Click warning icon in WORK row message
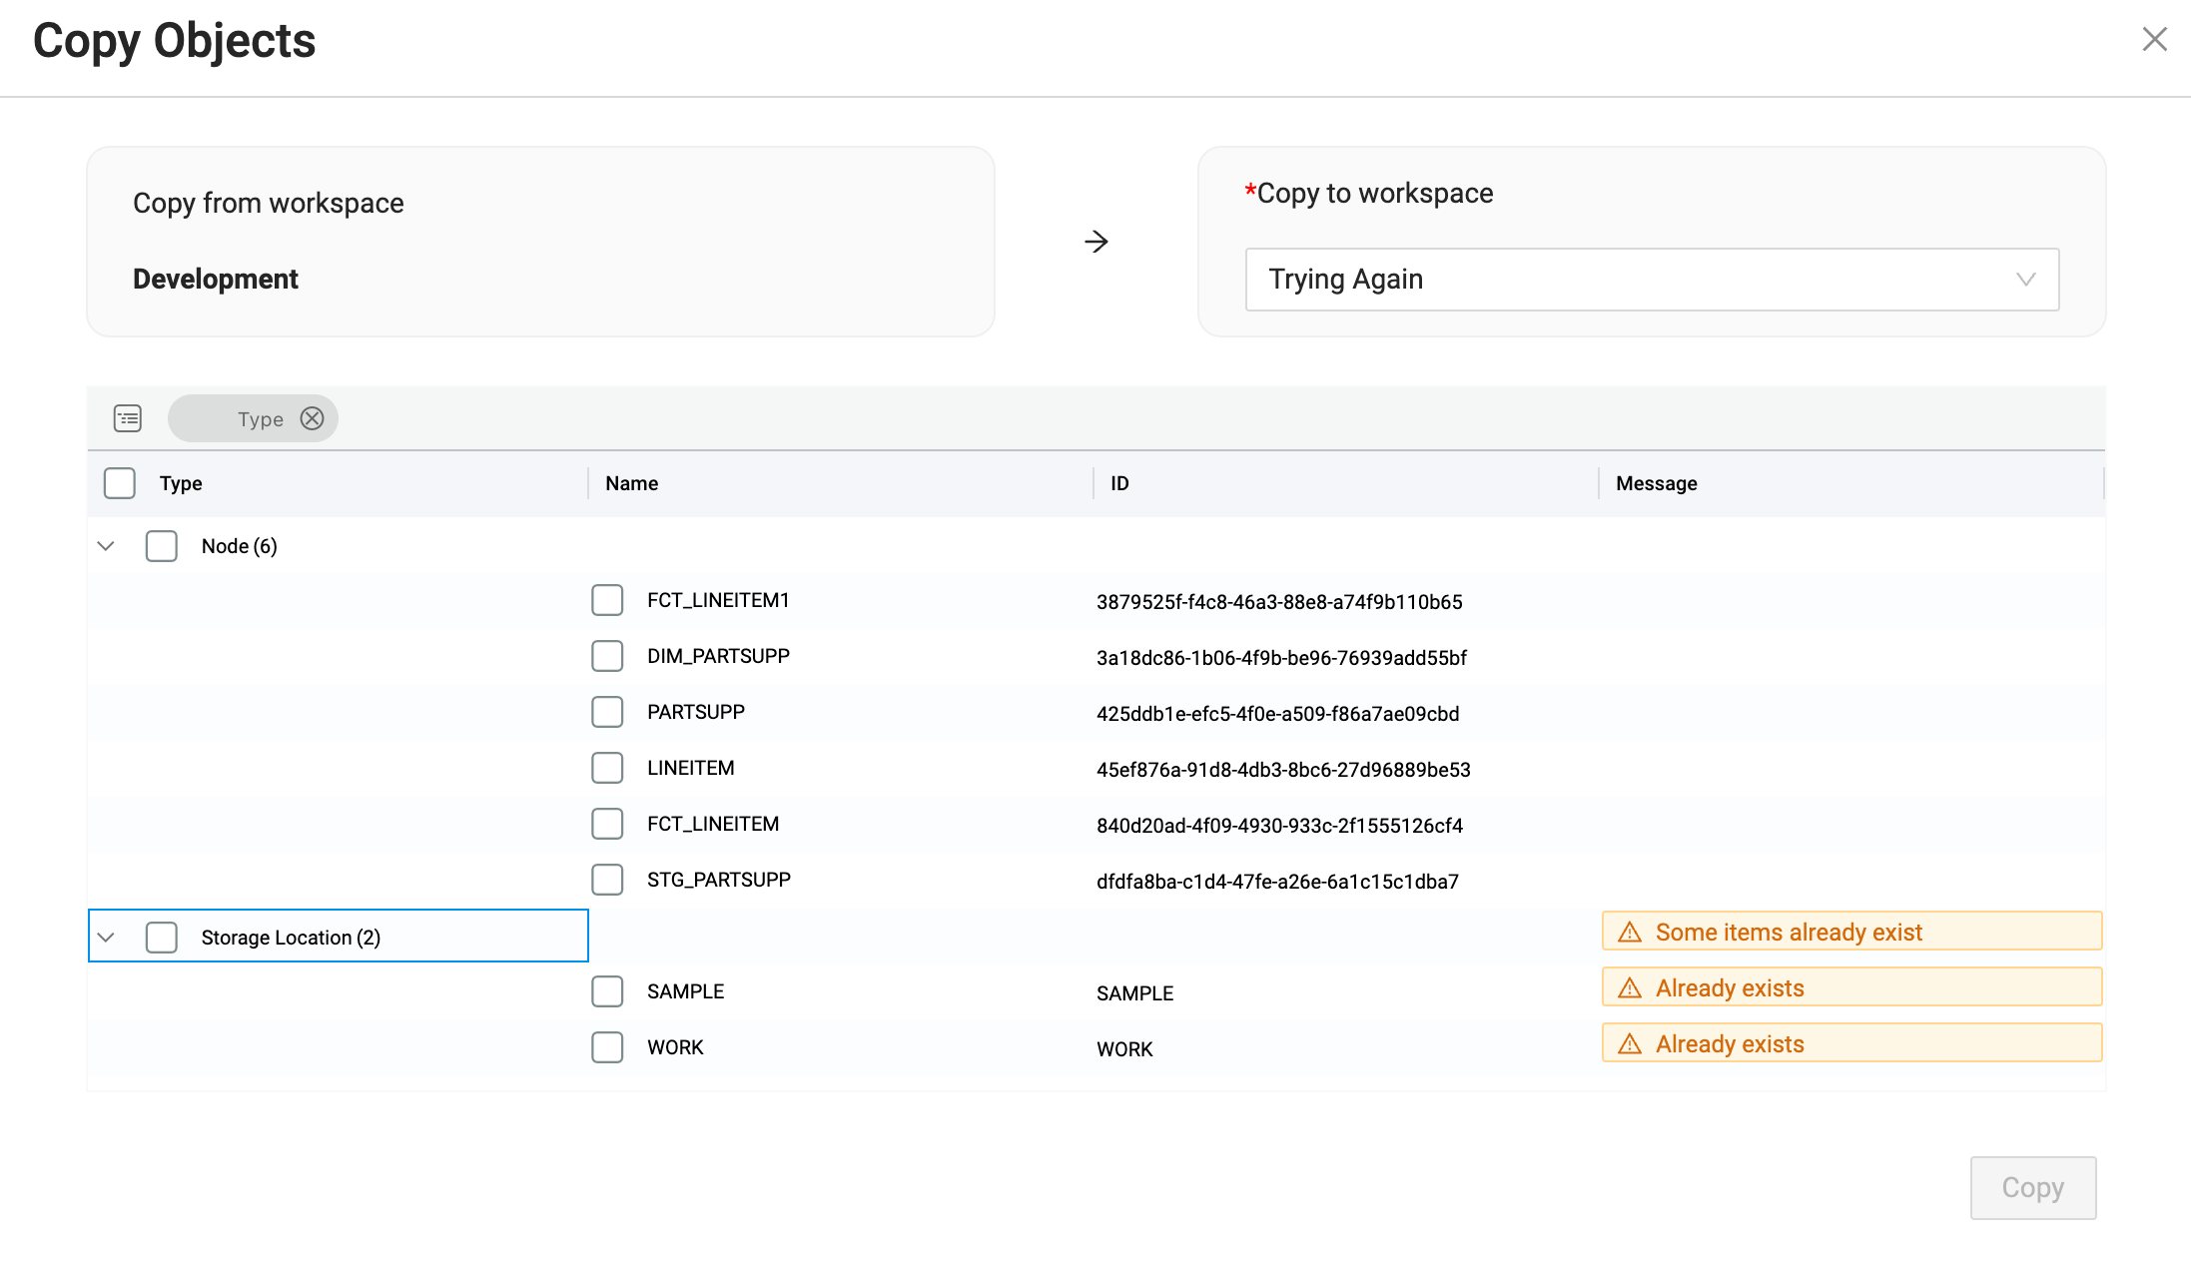The image size is (2191, 1274). pyautogui.click(x=1630, y=1044)
